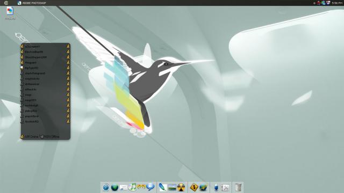This screenshot has width=344, height=193.
Task: Open the mail envelope dock icon
Action: pos(123,188)
